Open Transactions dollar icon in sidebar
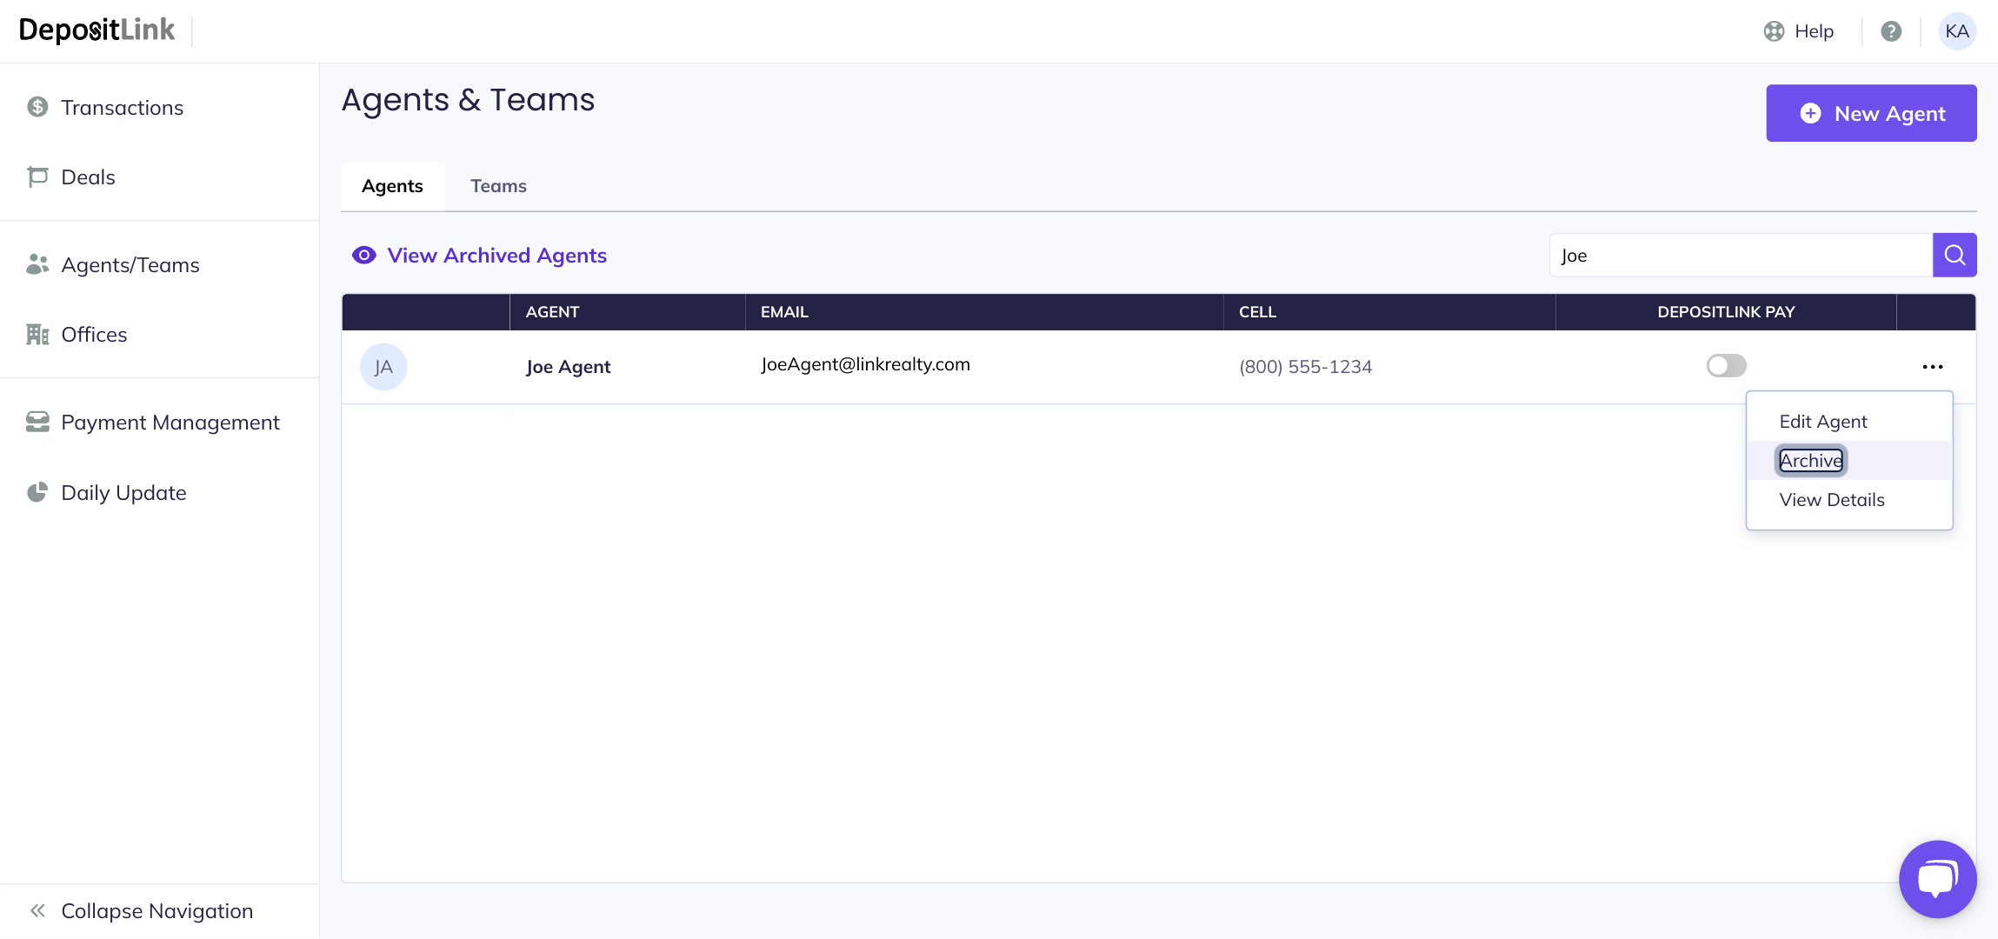This screenshot has width=1998, height=939. click(x=37, y=107)
